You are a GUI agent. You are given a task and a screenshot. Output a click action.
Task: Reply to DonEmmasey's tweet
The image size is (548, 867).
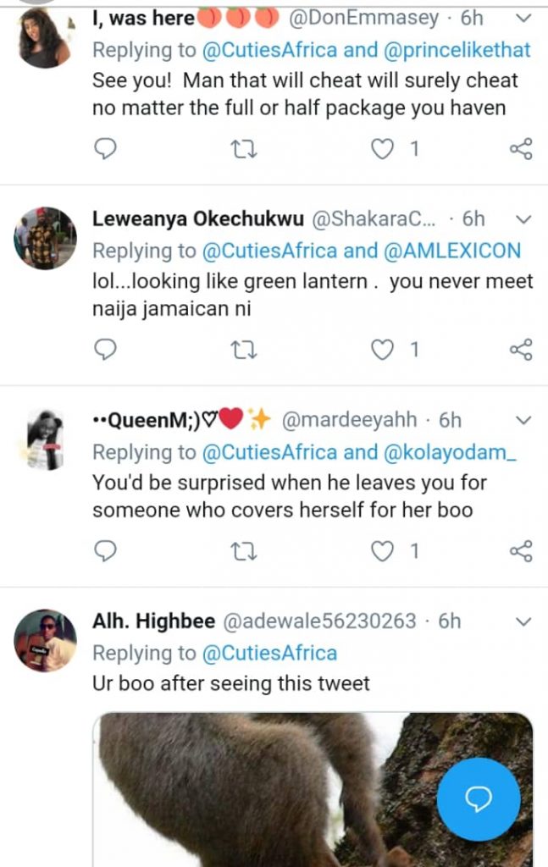(104, 150)
